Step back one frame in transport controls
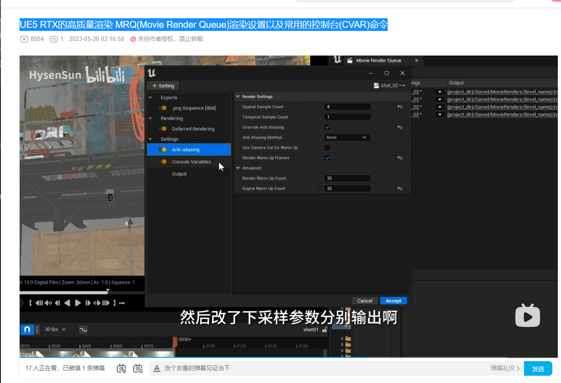This screenshot has height=383, width=561. 57,303
